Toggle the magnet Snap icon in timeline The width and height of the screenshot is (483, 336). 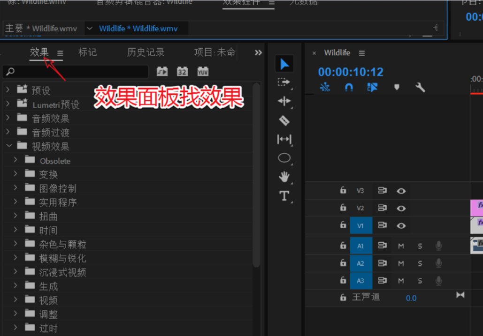(x=349, y=87)
